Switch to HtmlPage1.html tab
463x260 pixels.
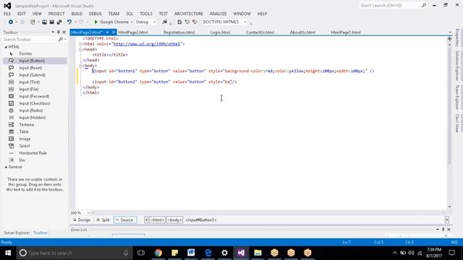tap(346, 32)
